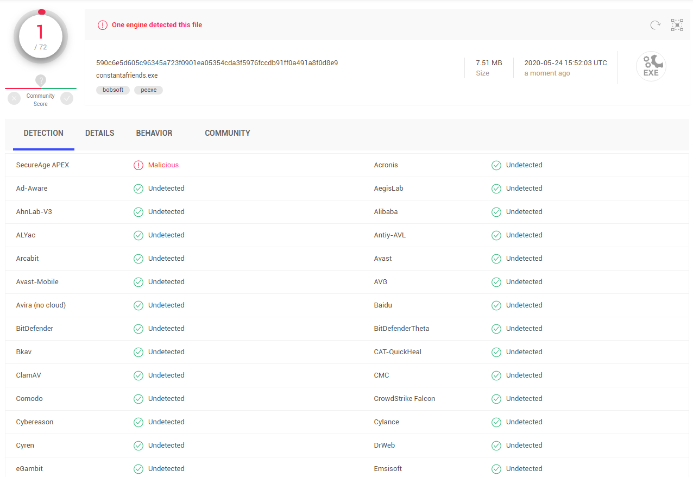Click the red Malicious result text
The image size is (693, 477).
coord(163,165)
